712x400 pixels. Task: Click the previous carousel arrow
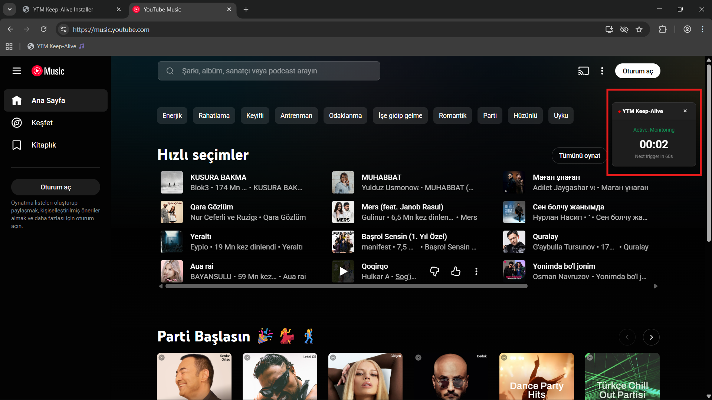click(627, 337)
